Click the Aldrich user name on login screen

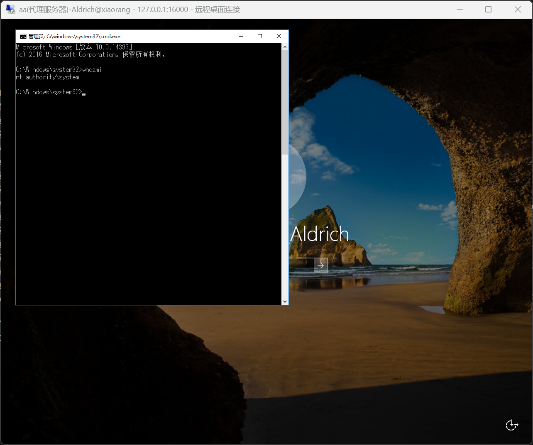tap(320, 234)
